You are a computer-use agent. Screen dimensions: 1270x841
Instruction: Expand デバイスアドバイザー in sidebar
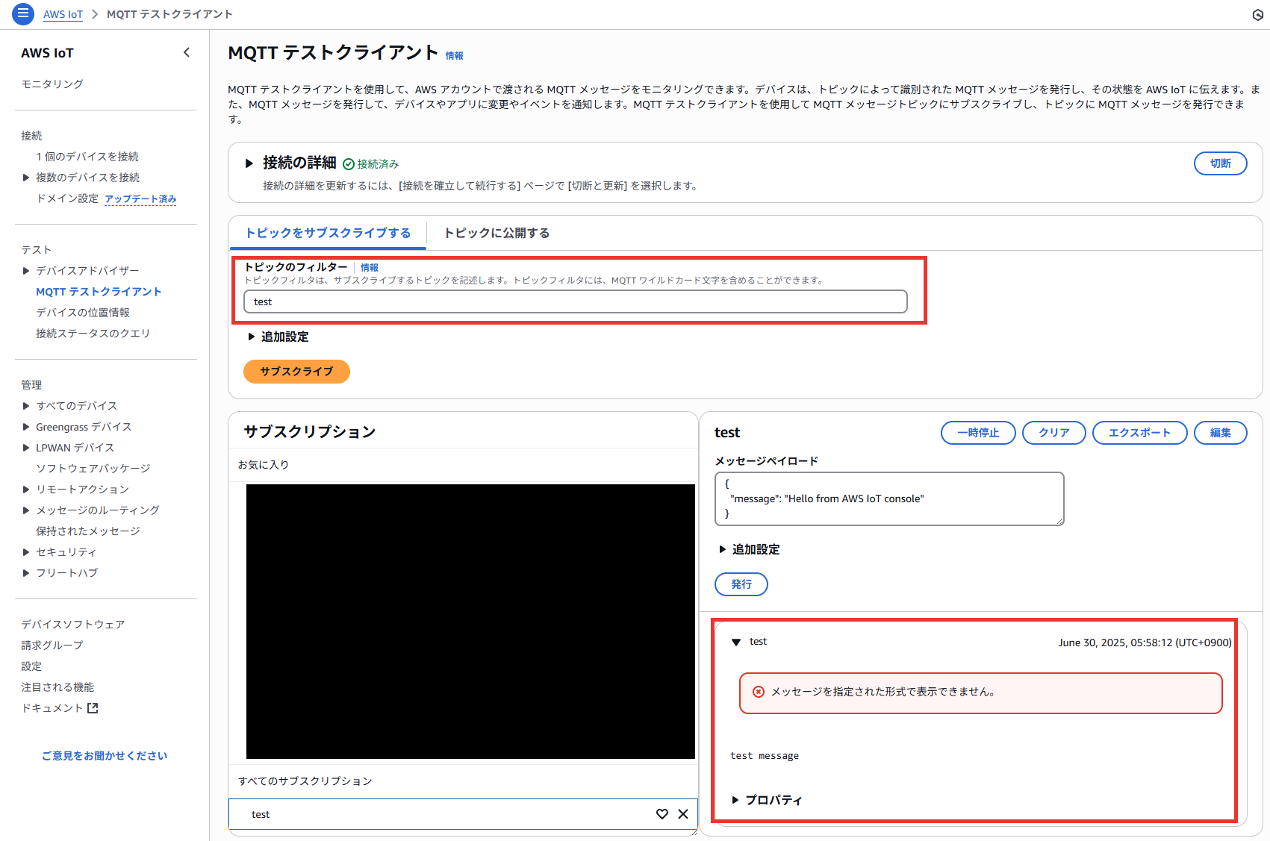[26, 271]
